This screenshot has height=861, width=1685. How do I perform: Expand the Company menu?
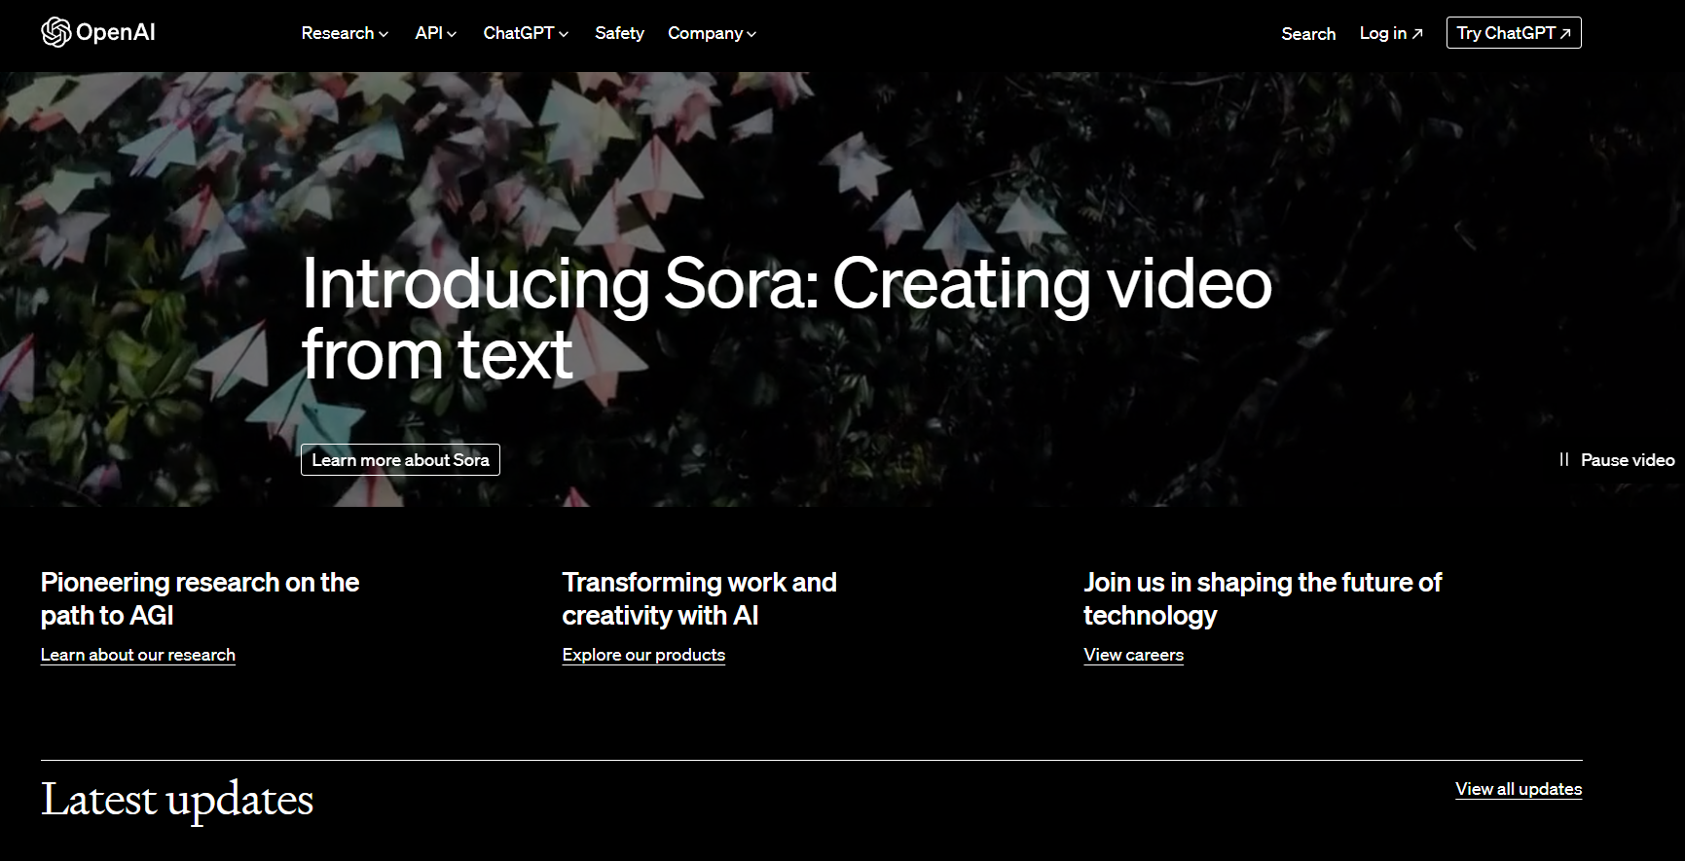(x=712, y=33)
